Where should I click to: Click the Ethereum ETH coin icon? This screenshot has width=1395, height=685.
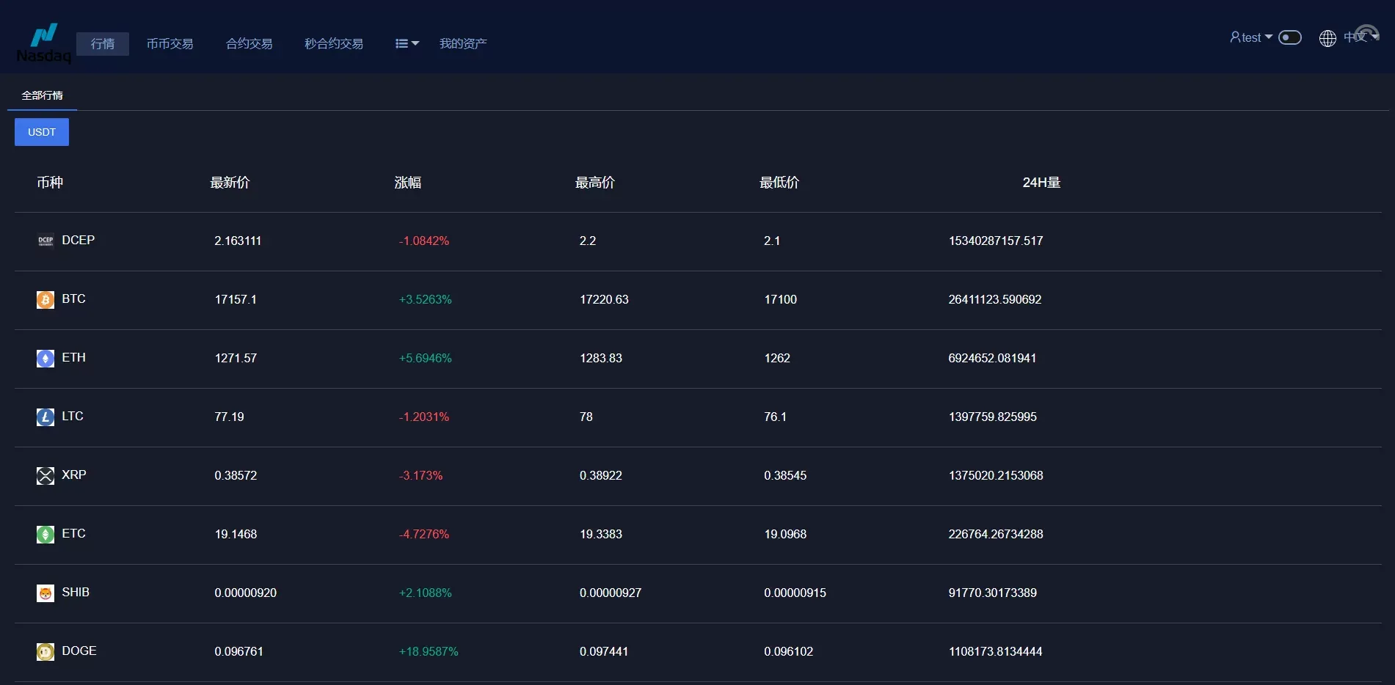click(45, 358)
